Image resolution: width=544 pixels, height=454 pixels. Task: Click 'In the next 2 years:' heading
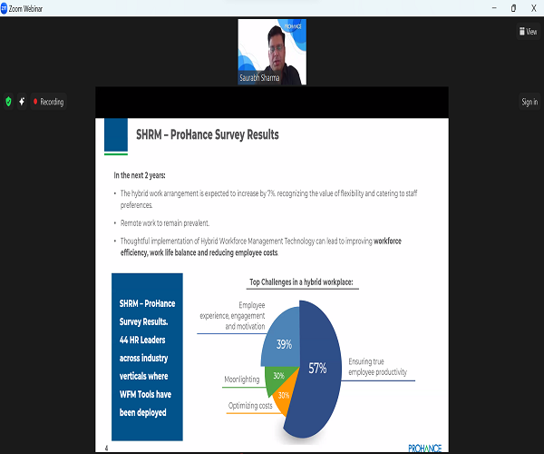pos(140,175)
